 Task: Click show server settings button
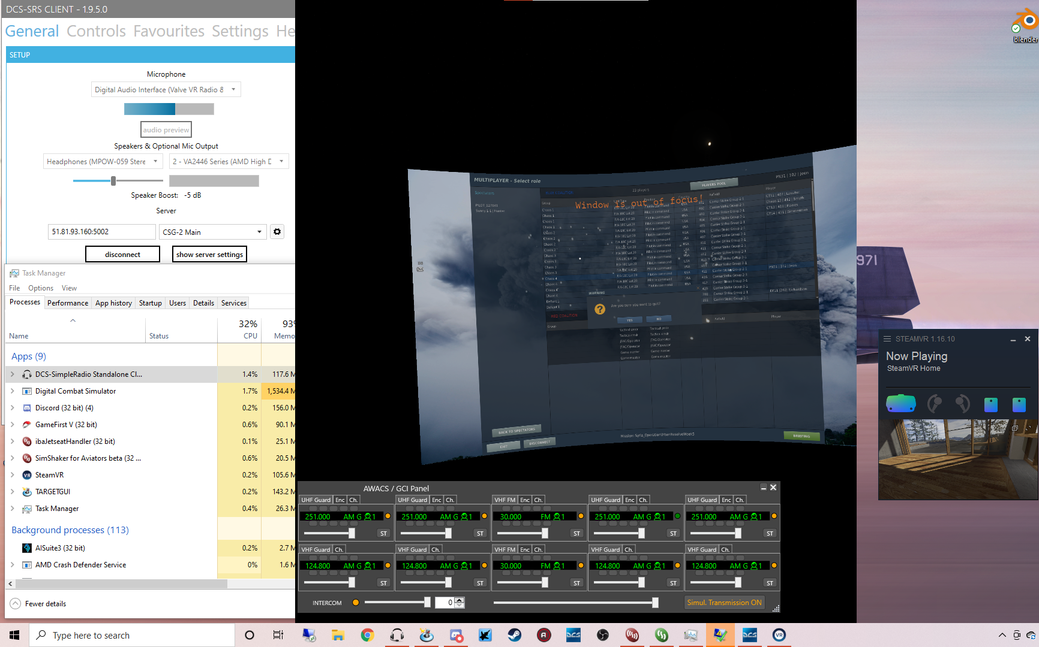click(209, 255)
